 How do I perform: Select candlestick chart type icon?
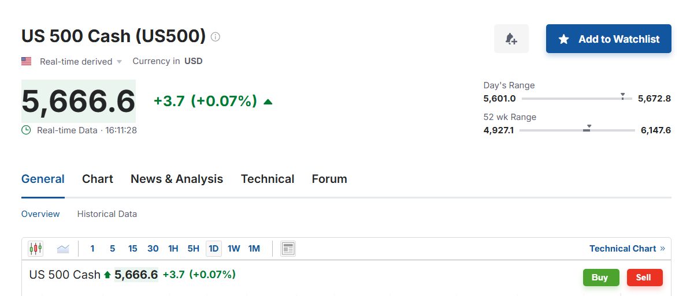tap(35, 249)
